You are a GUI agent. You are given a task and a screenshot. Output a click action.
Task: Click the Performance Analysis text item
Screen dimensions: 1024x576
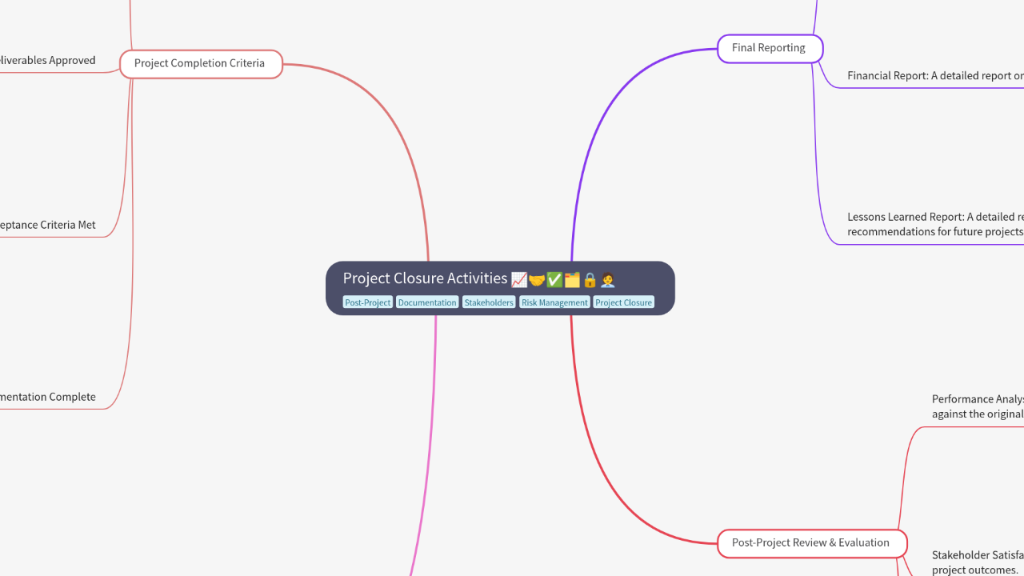(978, 406)
